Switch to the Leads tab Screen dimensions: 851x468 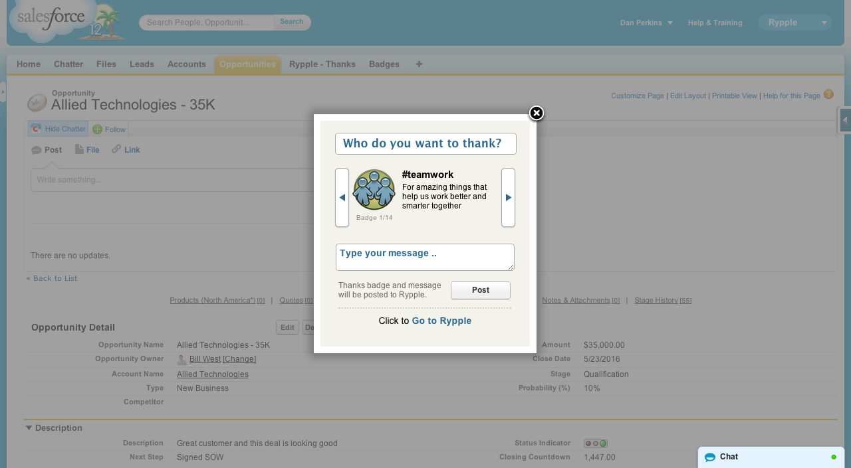[142, 64]
